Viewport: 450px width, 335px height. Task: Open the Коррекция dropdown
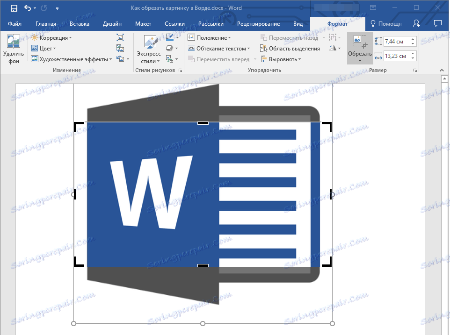[51, 38]
